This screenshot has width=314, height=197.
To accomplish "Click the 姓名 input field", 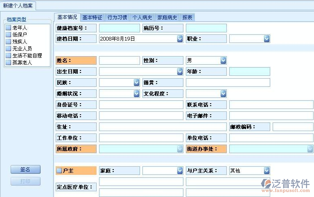I will coord(119,61).
